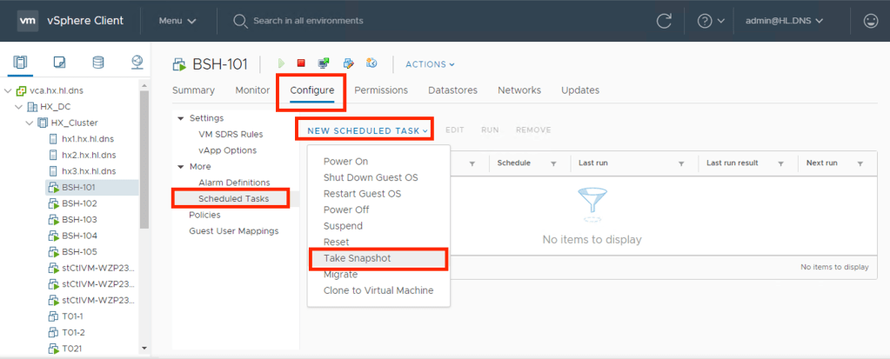Open the Storage inventory view

(97, 63)
